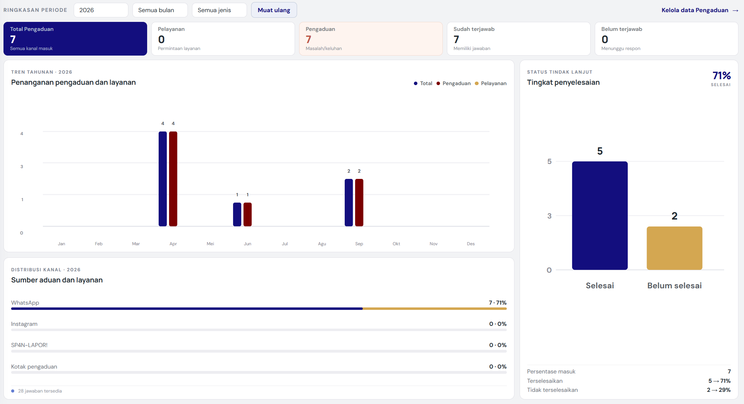Click the Jun month axis label
Image resolution: width=744 pixels, height=404 pixels.
coord(248,244)
